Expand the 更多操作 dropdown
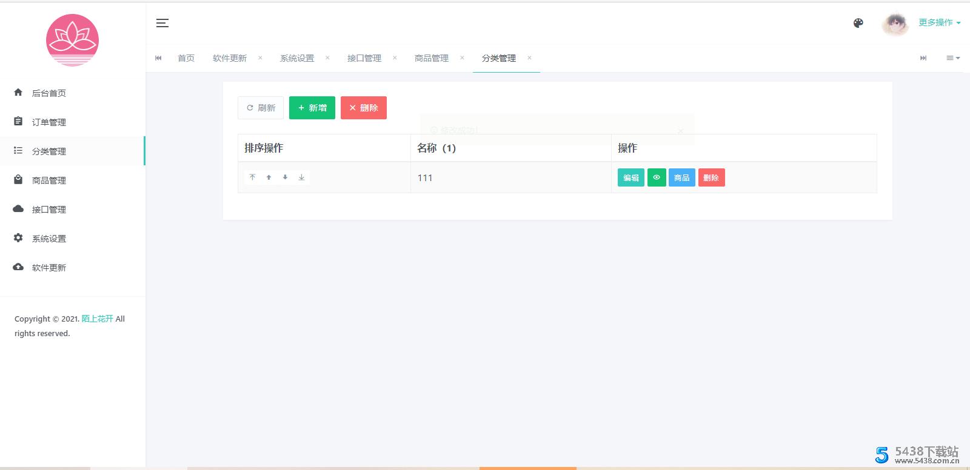The height and width of the screenshot is (470, 970). pos(939,22)
